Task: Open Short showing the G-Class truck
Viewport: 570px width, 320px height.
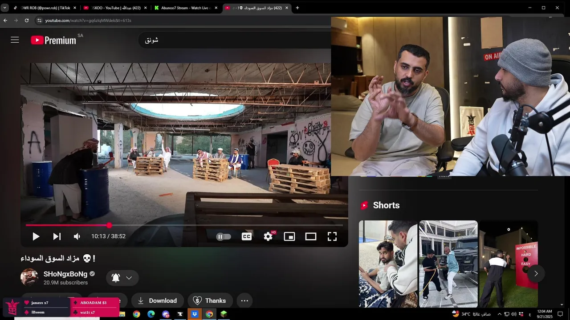Action: [x=448, y=264]
